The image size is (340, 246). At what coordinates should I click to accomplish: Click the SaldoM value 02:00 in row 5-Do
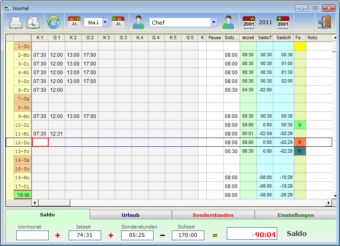pos(283,81)
